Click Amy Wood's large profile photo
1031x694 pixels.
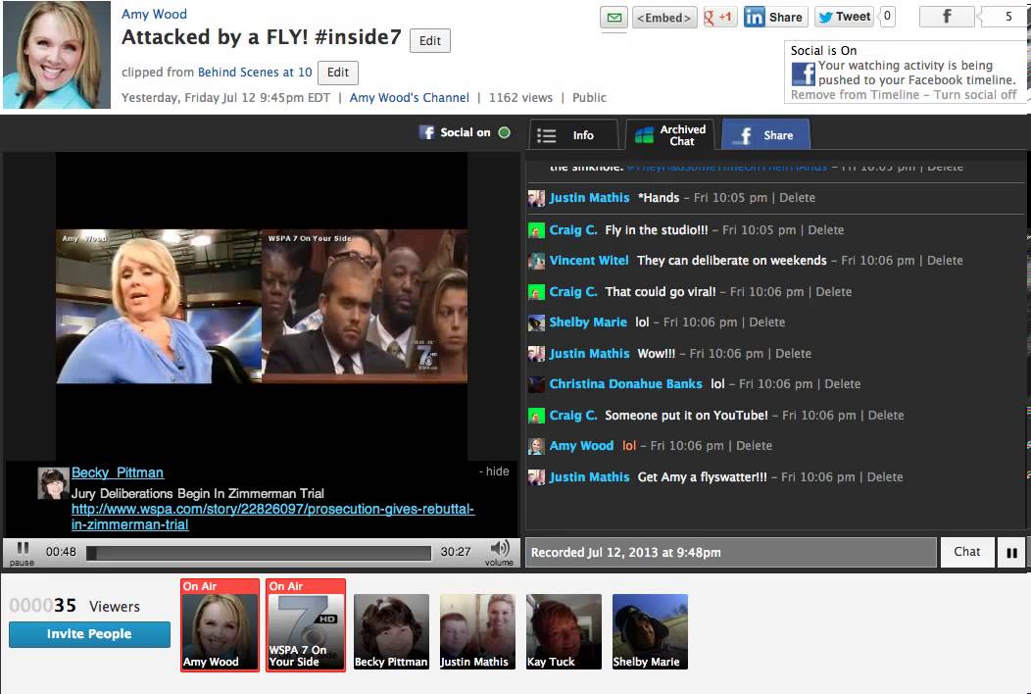[57, 55]
